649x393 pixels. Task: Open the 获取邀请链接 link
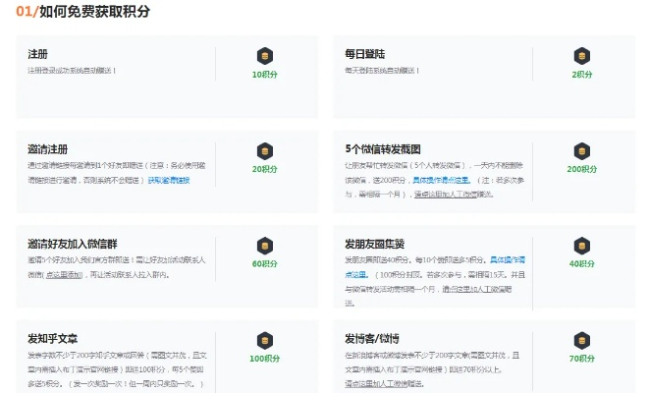click(169, 181)
